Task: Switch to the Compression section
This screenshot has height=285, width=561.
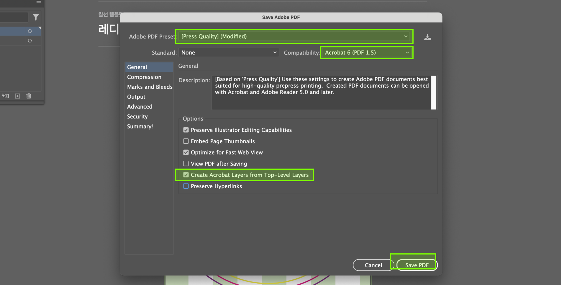Action: (x=144, y=77)
